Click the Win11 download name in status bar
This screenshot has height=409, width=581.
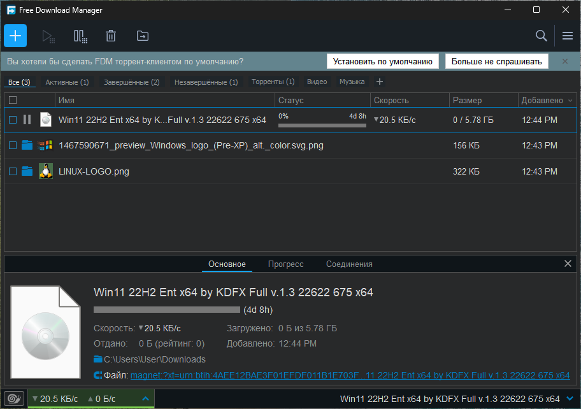click(450, 399)
